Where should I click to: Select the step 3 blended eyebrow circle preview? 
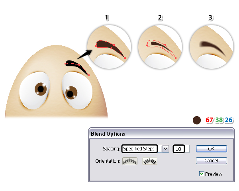[212, 47]
